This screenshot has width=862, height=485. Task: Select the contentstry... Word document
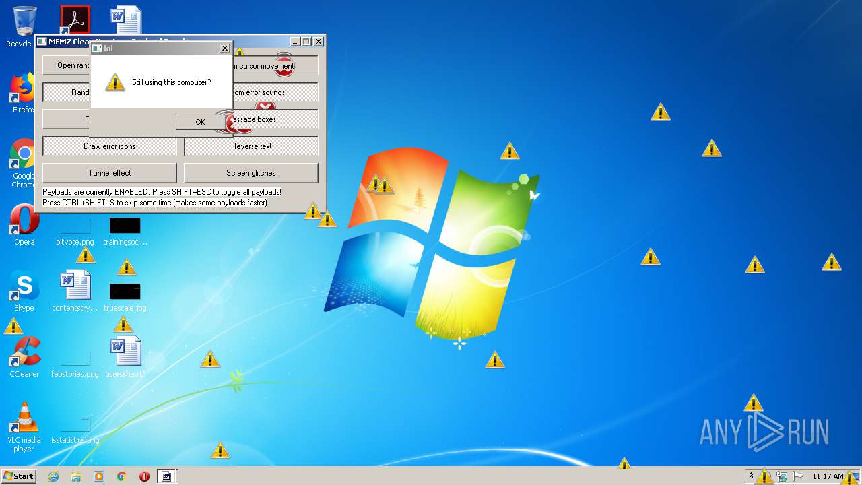click(75, 291)
